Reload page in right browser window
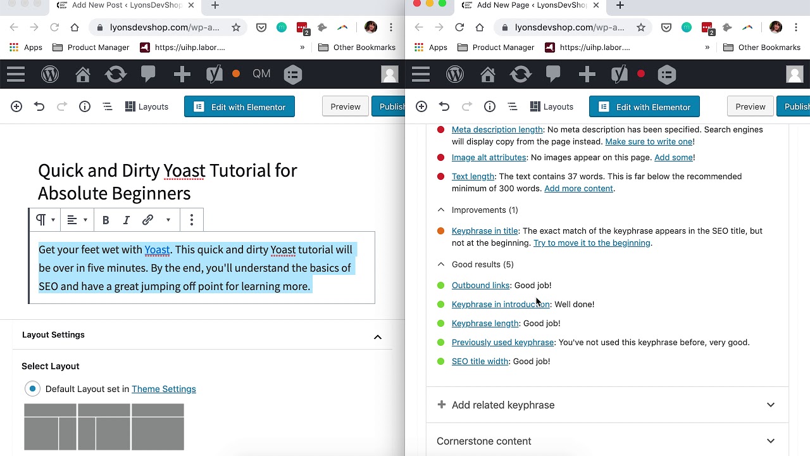810x456 pixels. tap(459, 27)
